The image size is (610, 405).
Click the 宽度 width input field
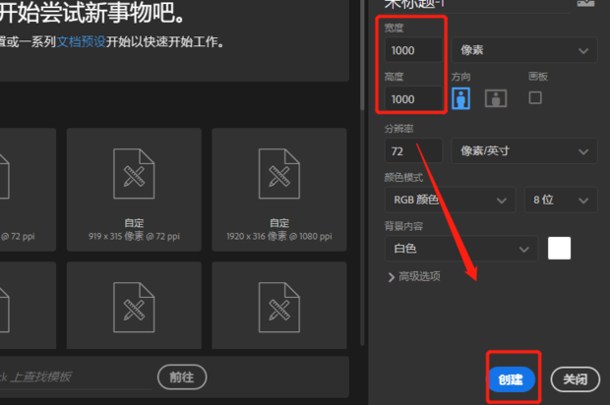click(x=414, y=50)
